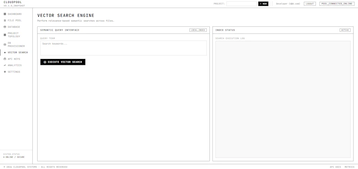Click the LOCAL_INDEX badge

pos(198,30)
